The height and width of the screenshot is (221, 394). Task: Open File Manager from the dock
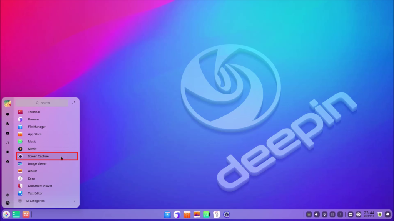point(167,214)
